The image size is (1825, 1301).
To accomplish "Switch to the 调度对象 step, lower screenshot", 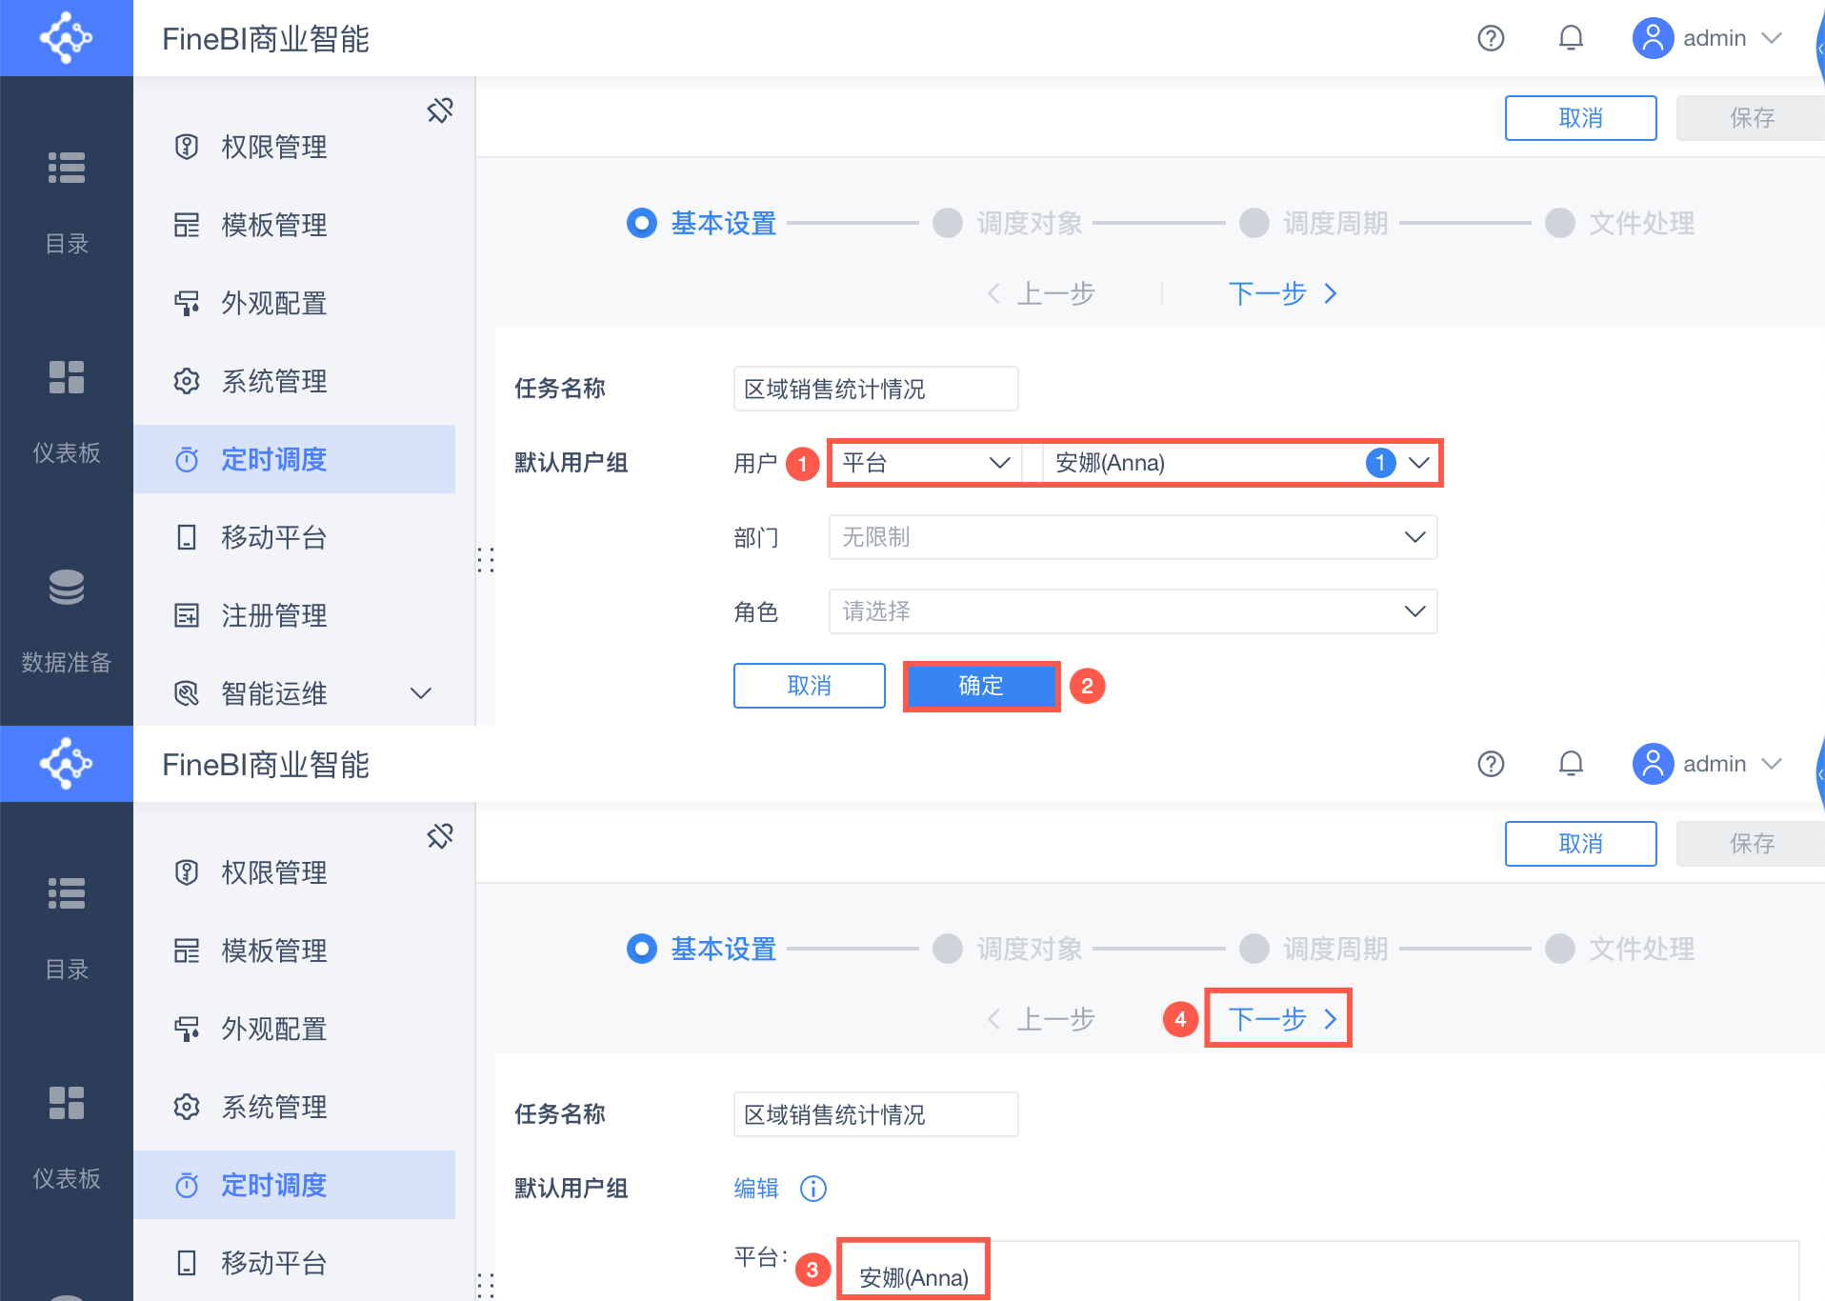I will coord(1008,949).
